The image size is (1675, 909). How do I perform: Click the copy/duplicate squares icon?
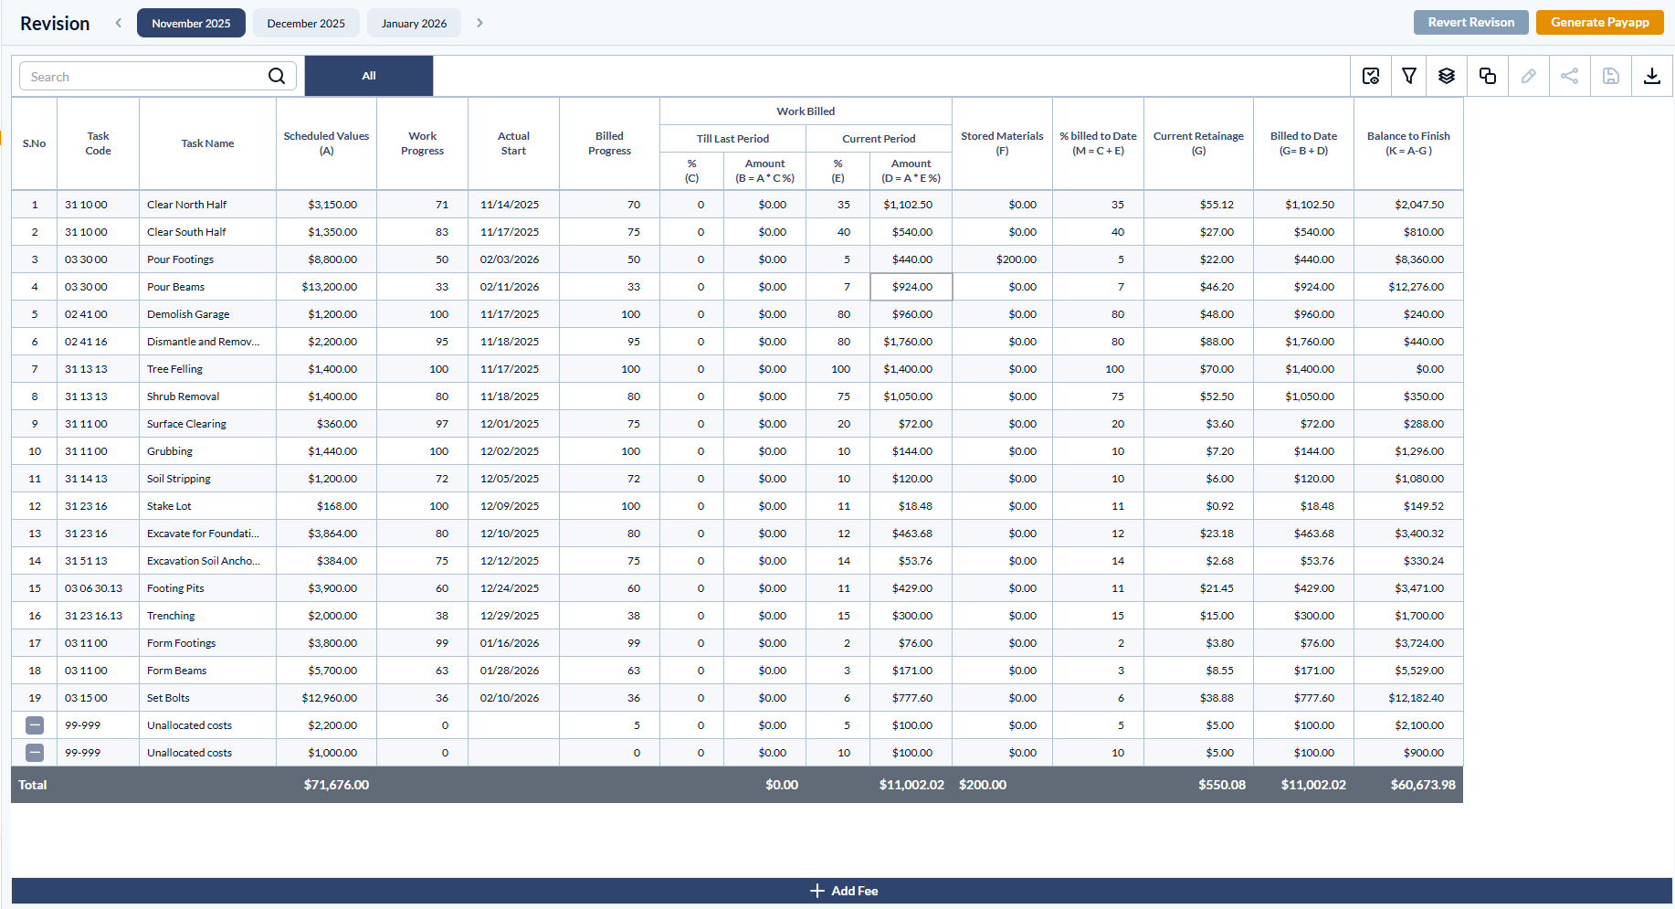point(1488,76)
